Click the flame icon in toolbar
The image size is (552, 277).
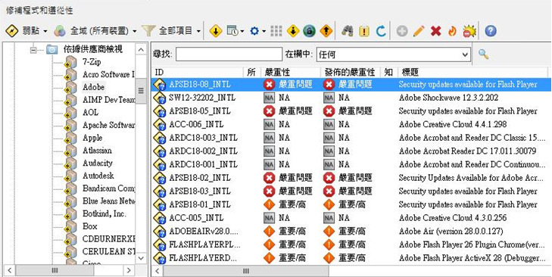click(x=452, y=31)
